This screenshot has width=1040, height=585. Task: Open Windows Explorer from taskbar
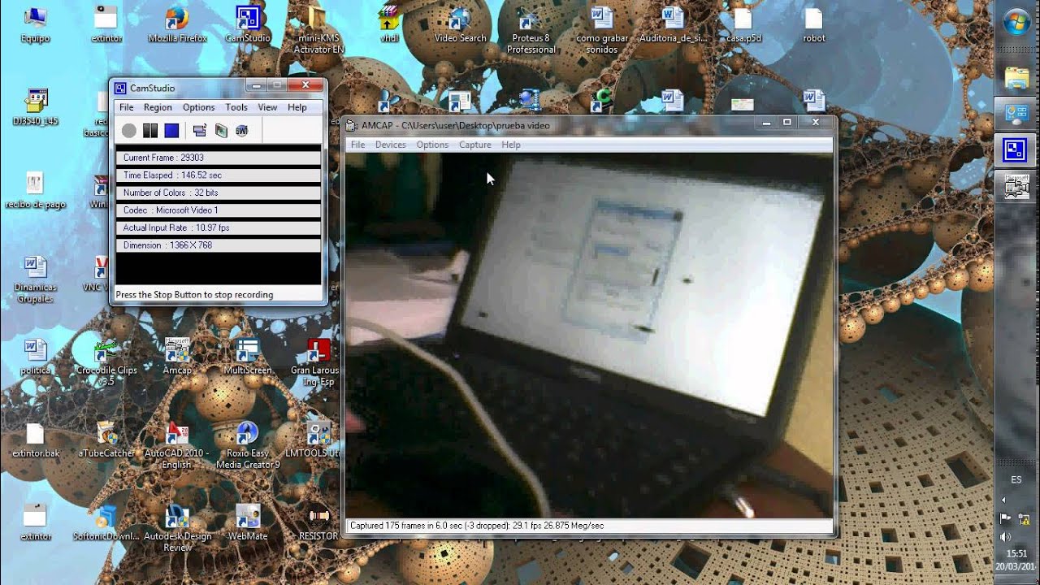pyautogui.click(x=1016, y=77)
